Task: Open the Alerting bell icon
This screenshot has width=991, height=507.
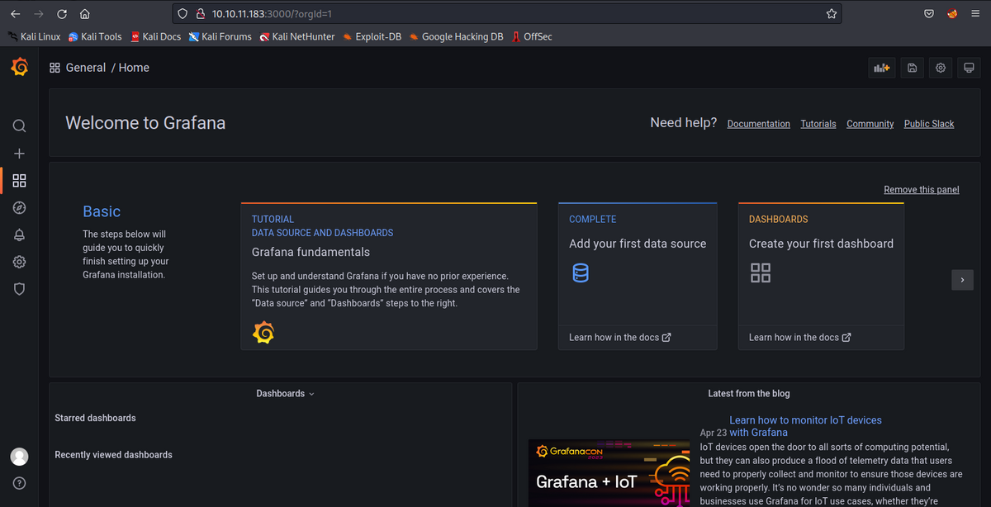Action: 19,235
